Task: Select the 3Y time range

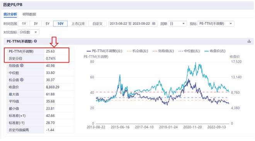Action: 36,24
